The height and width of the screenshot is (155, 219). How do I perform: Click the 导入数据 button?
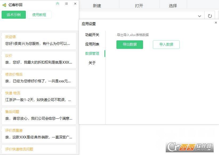(166, 45)
